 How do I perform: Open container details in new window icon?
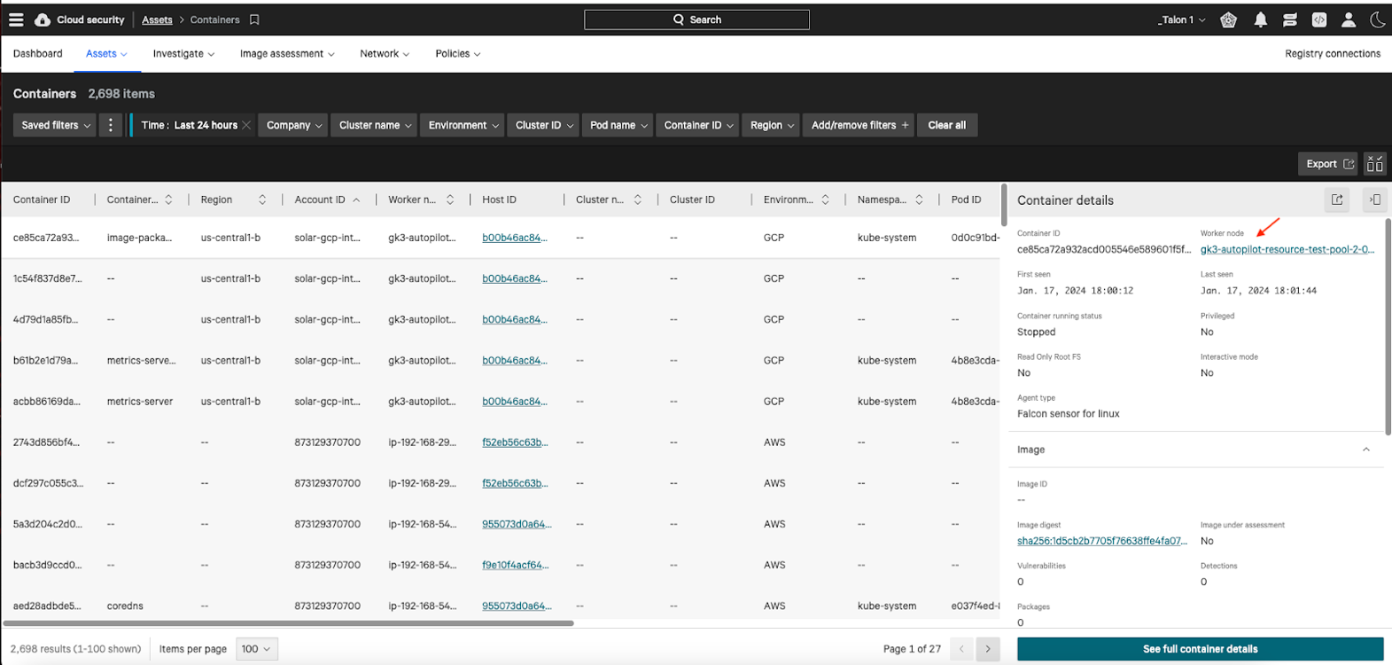(1337, 199)
